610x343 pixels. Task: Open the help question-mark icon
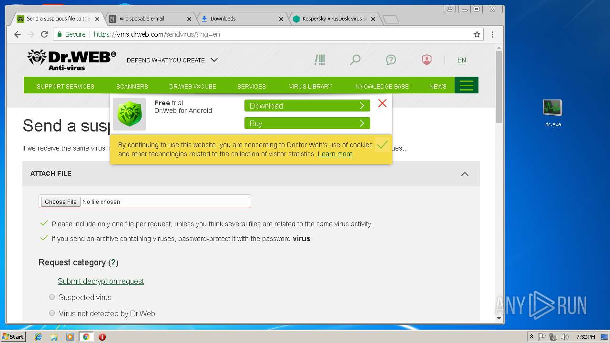(391, 60)
